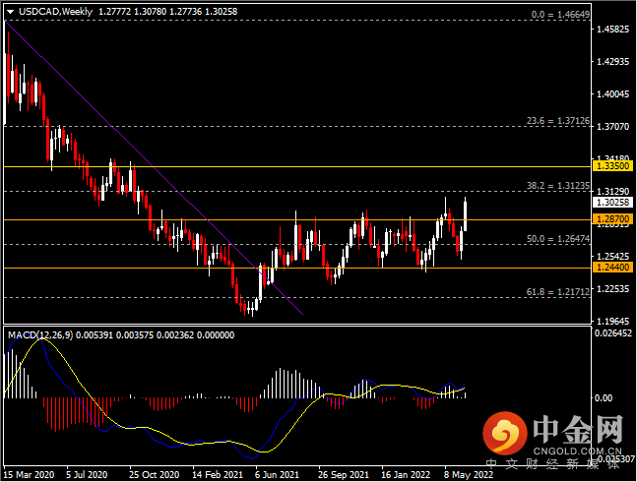637x482 pixels.
Task: Click the black 1.33500 price tag
Action: (612, 167)
